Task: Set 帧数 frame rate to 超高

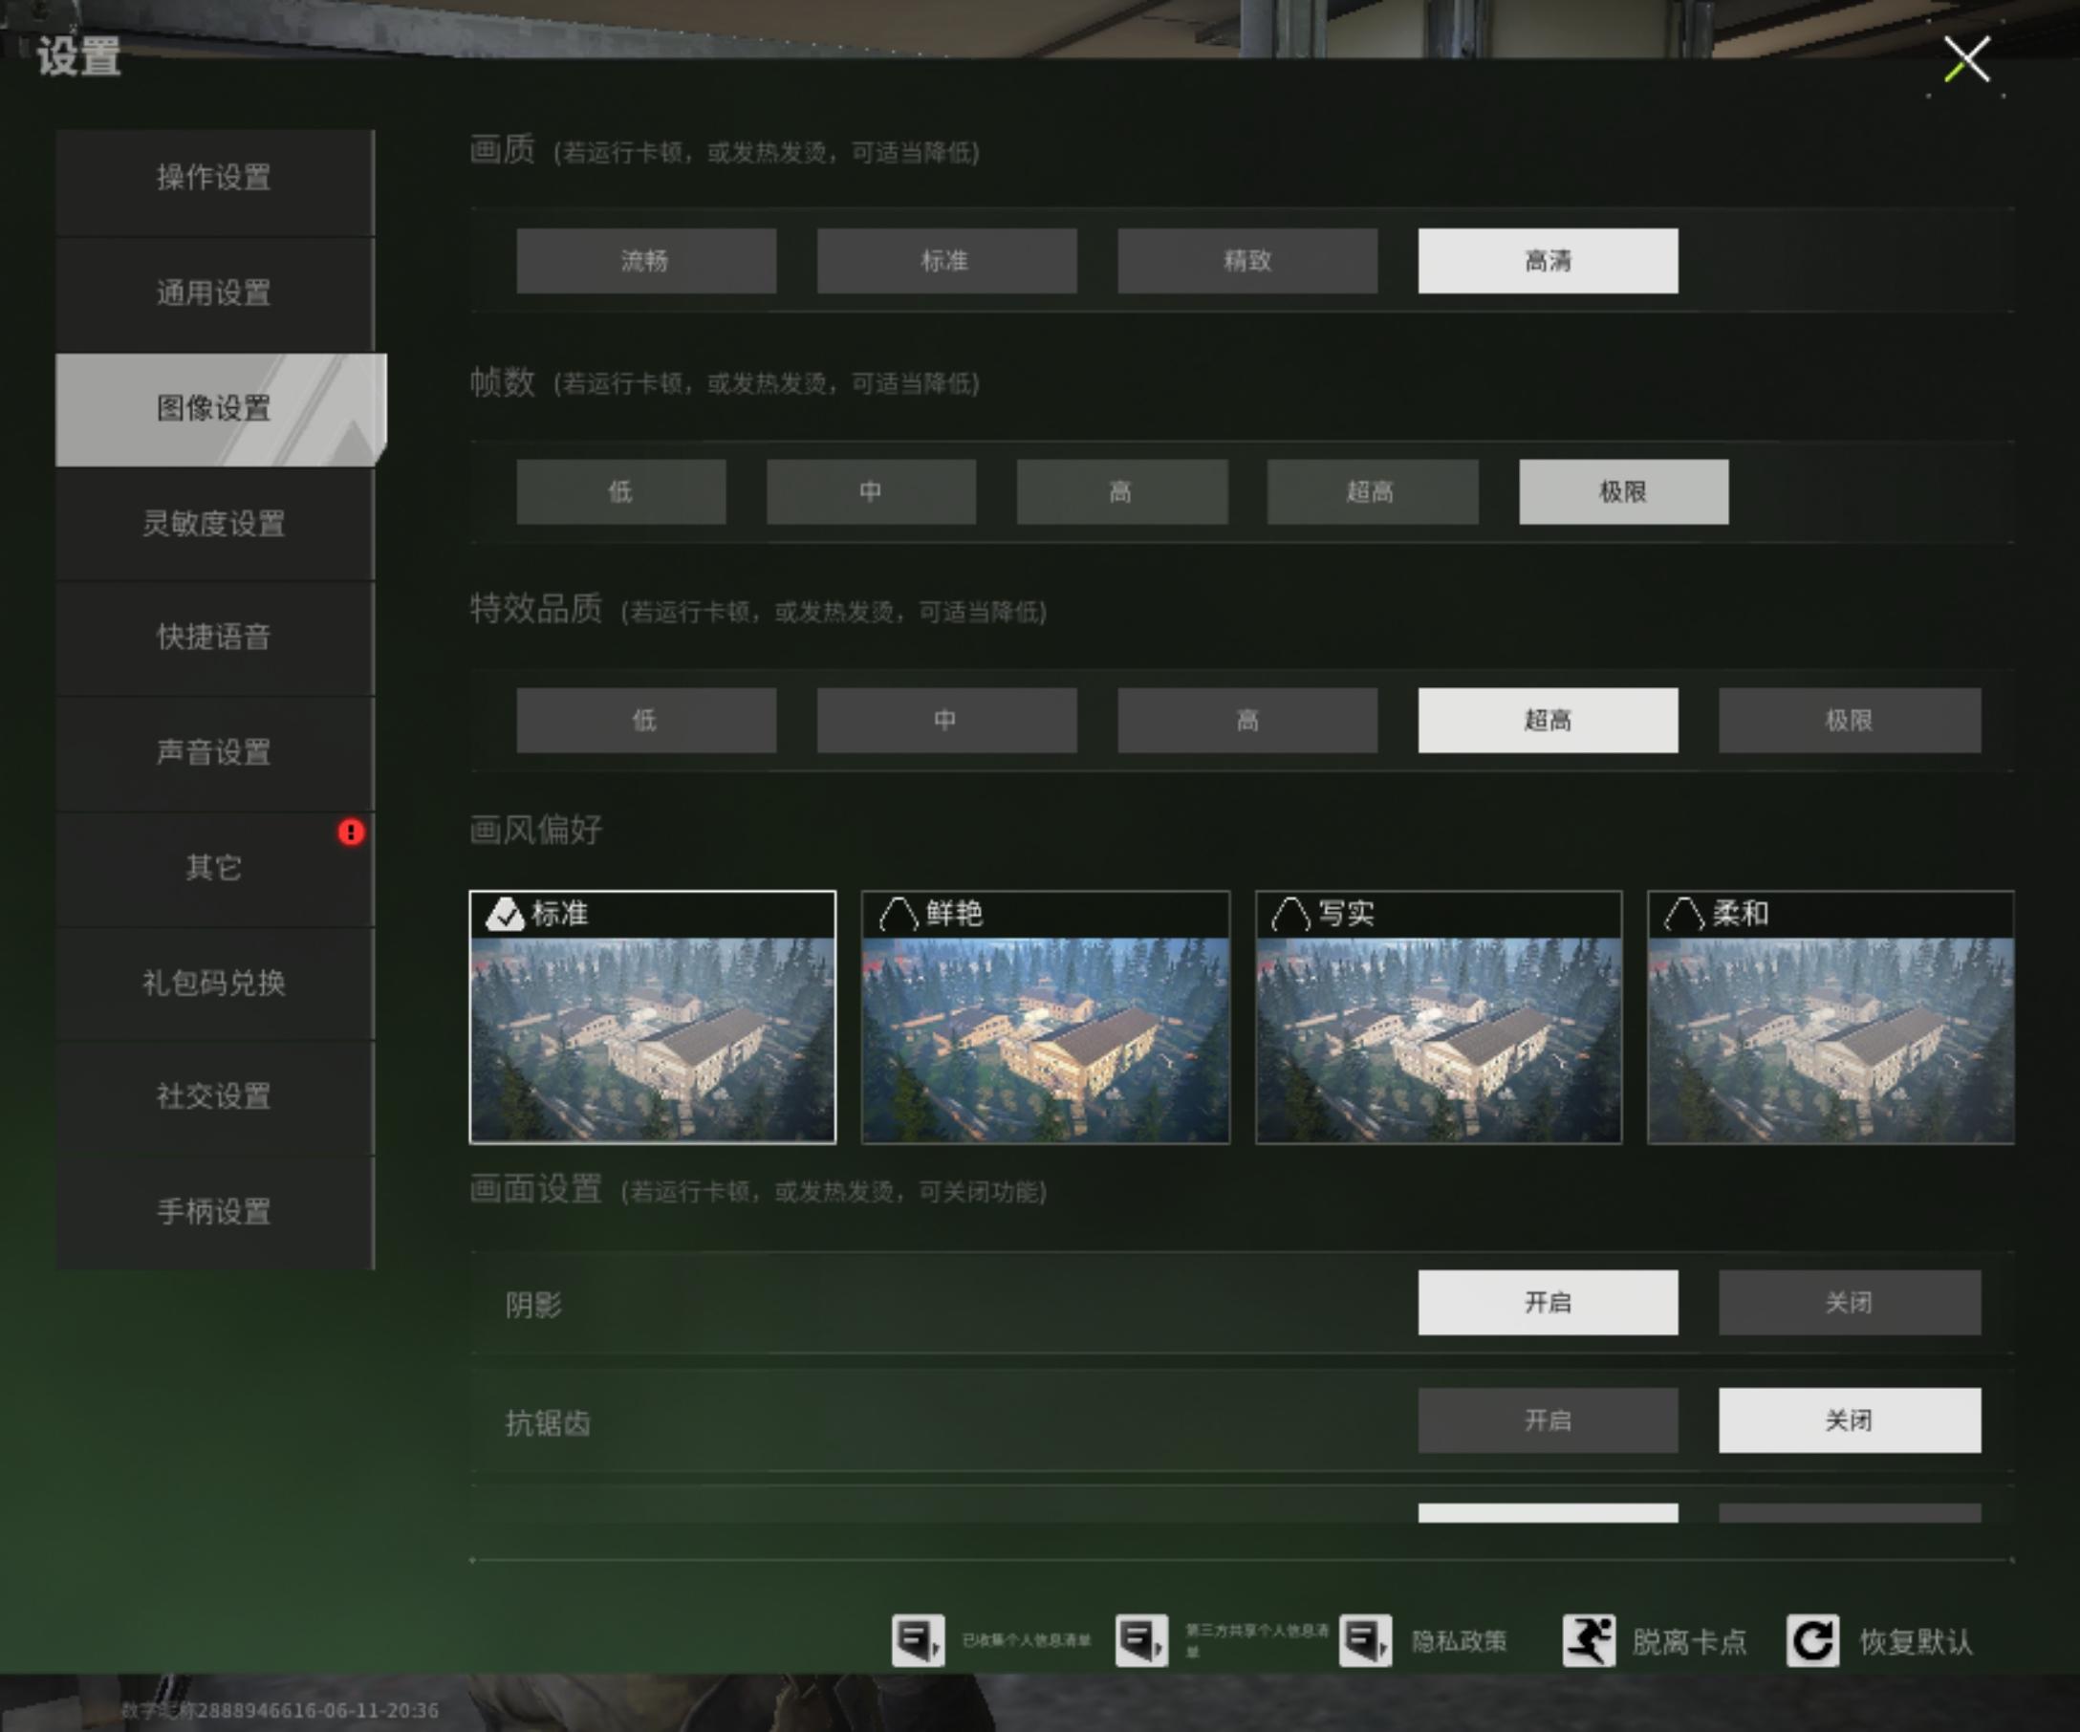Action: pyautogui.click(x=1372, y=491)
